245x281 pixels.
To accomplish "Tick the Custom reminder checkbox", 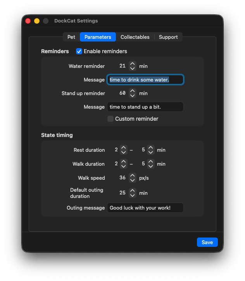I will (110, 119).
